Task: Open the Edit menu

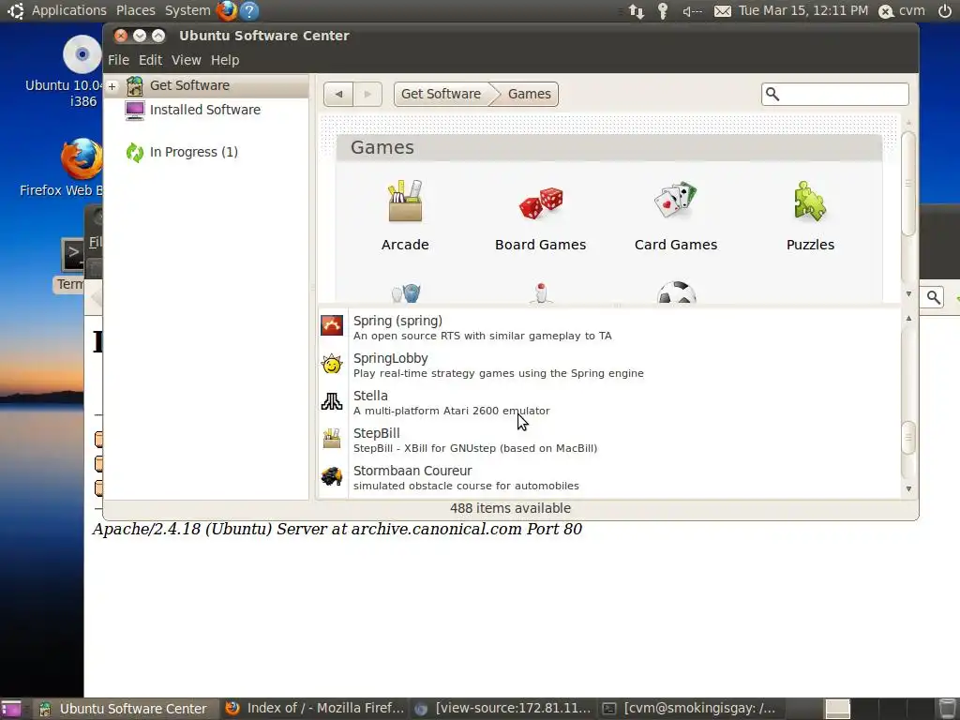Action: click(x=150, y=60)
